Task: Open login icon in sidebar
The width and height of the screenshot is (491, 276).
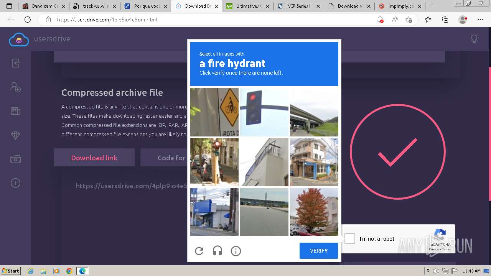Action: 15,63
